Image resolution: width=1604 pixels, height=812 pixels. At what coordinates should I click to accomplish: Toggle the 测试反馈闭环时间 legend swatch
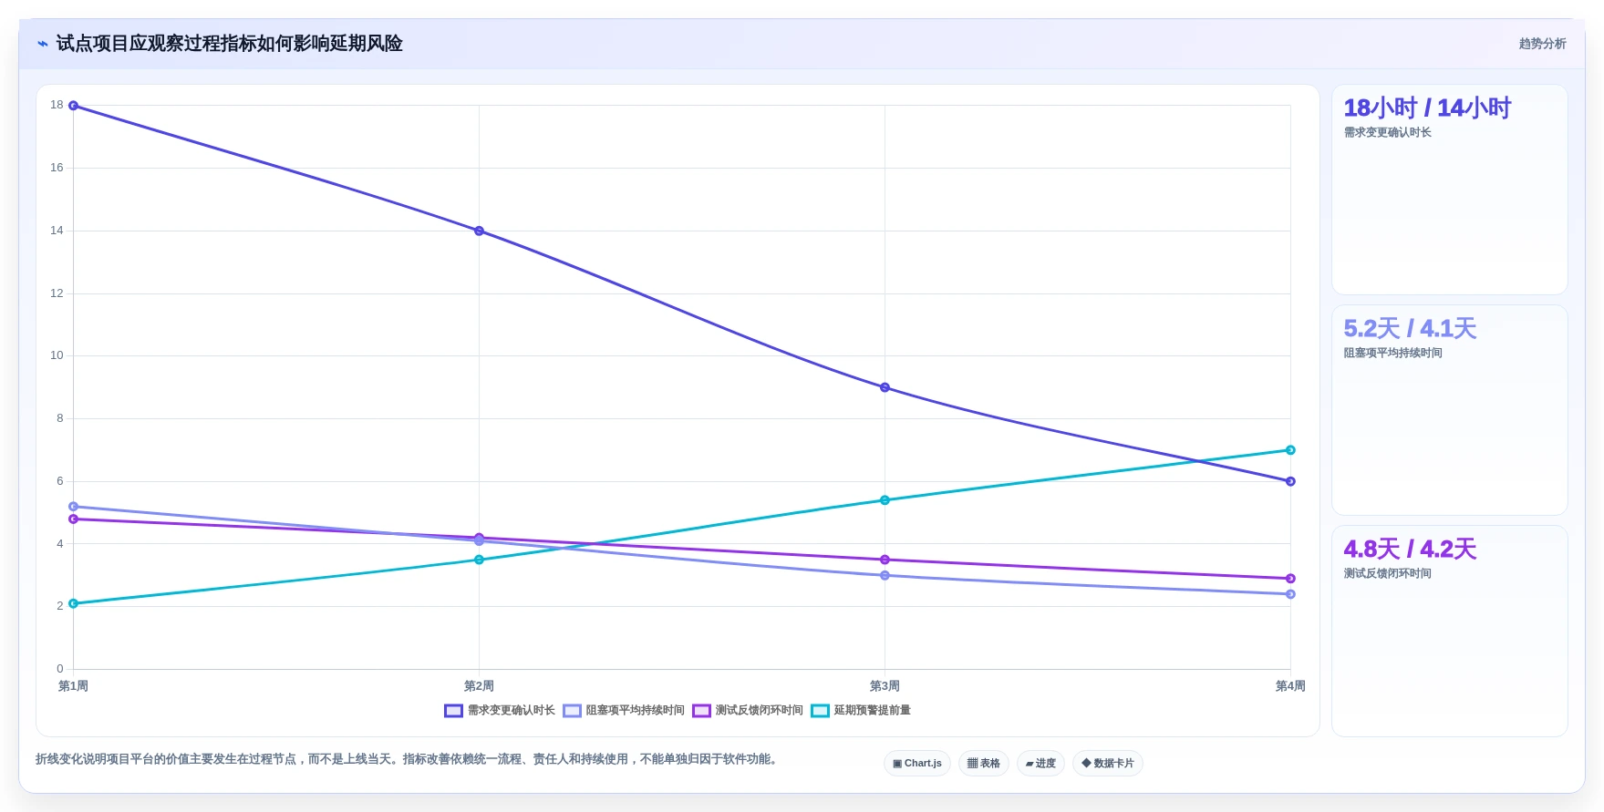coord(701,711)
